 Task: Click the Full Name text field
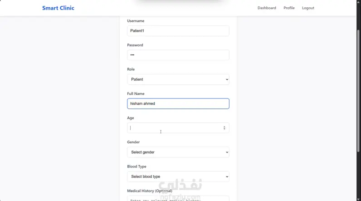178,103
